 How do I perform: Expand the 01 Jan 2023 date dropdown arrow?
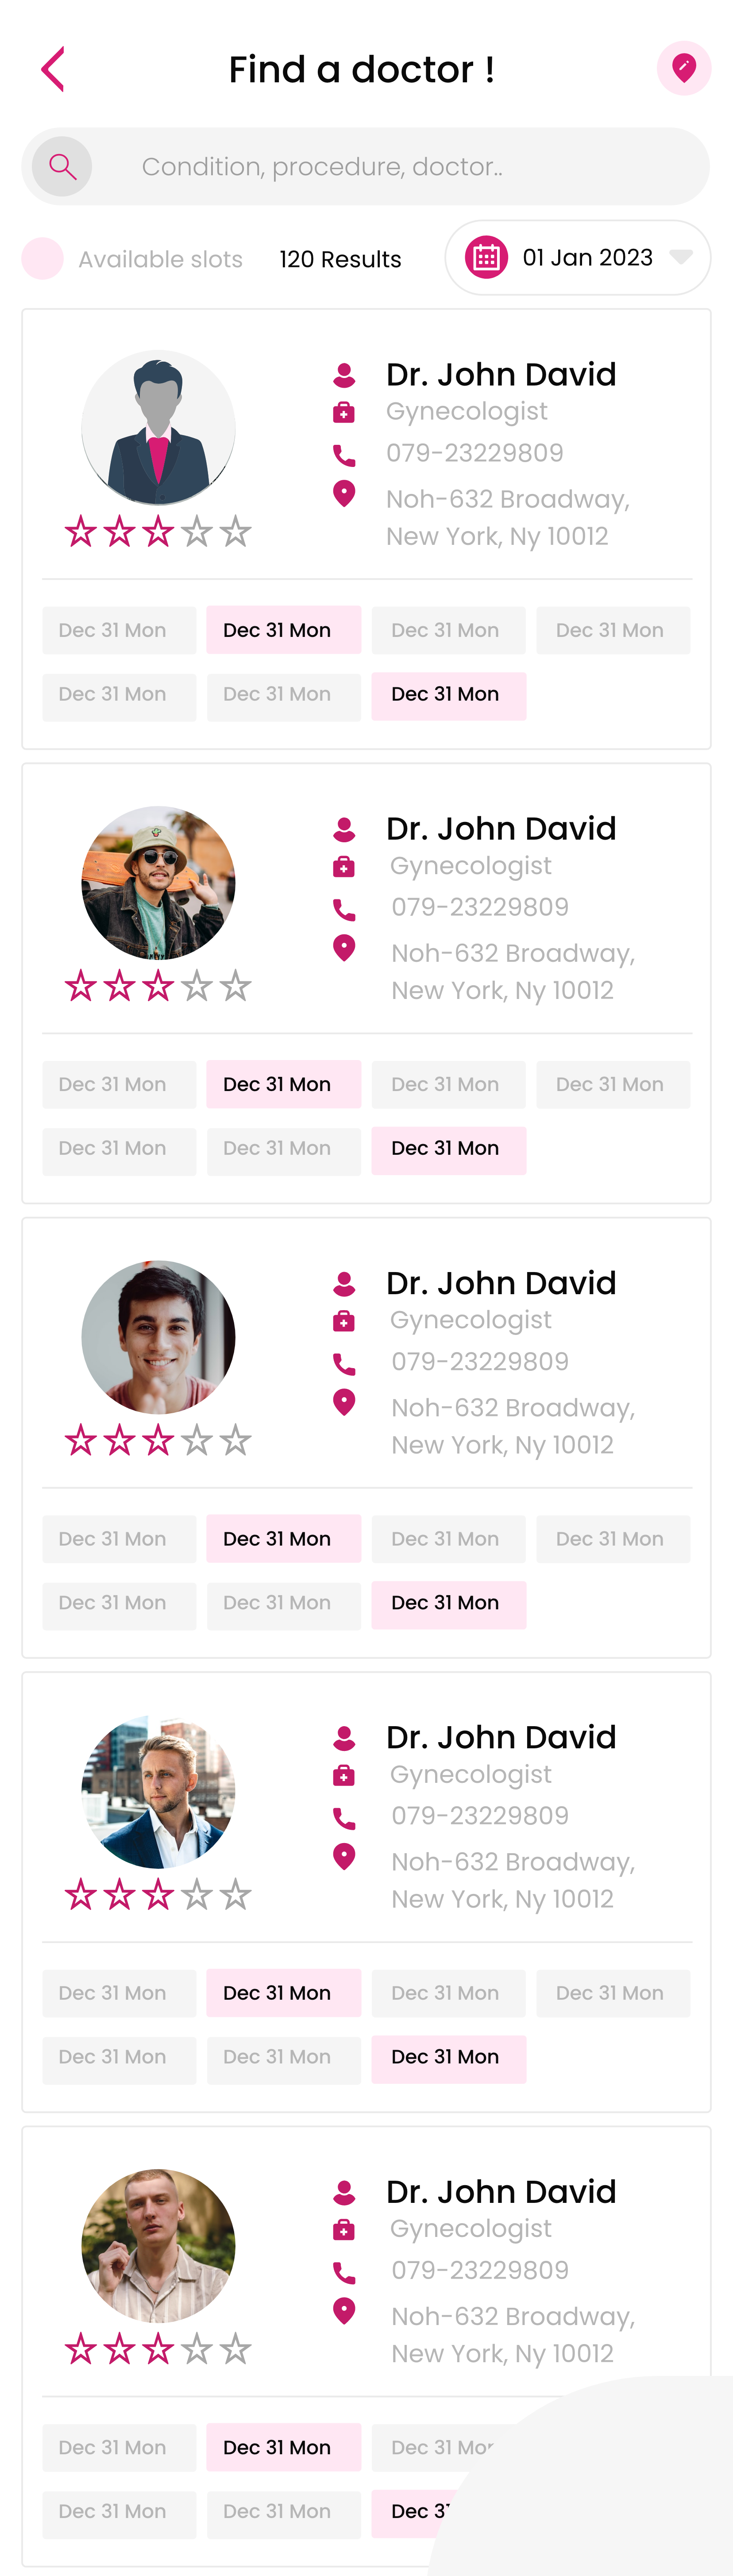(x=681, y=257)
